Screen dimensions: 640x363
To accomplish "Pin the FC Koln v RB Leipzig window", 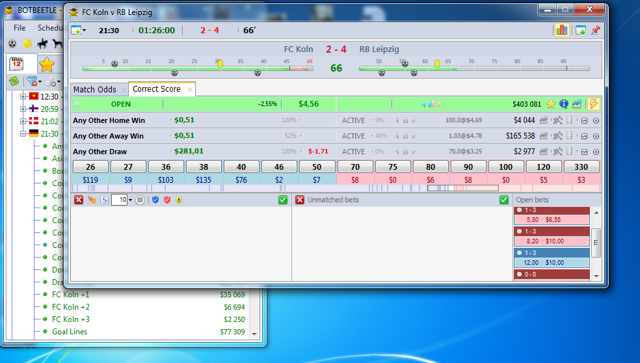I will tap(596, 30).
